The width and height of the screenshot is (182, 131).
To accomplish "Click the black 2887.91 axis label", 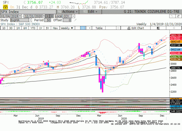I will 176,68.
